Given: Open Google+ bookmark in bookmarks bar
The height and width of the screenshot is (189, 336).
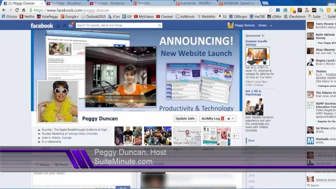Looking at the screenshot, I should tap(70, 16).
